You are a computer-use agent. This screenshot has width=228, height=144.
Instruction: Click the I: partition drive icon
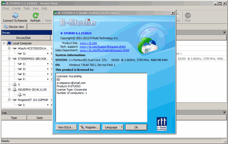pyautogui.click(x=20, y=105)
